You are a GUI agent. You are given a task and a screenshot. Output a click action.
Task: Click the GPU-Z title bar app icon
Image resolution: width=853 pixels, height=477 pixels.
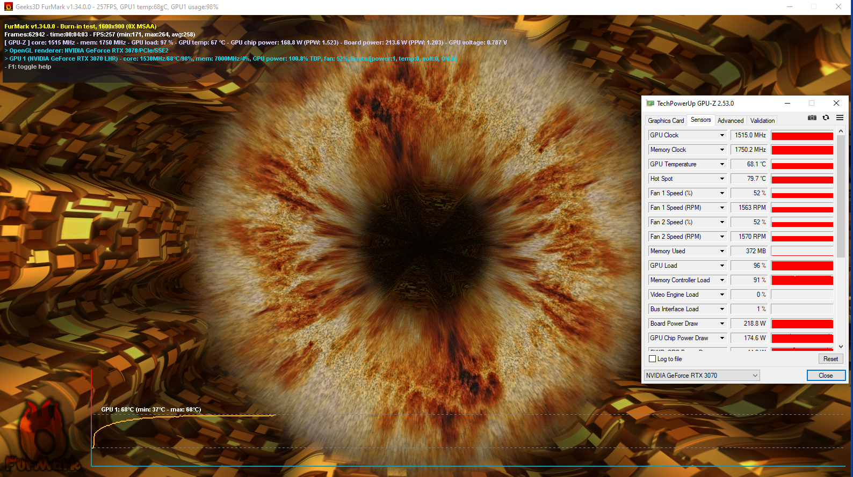pos(650,104)
